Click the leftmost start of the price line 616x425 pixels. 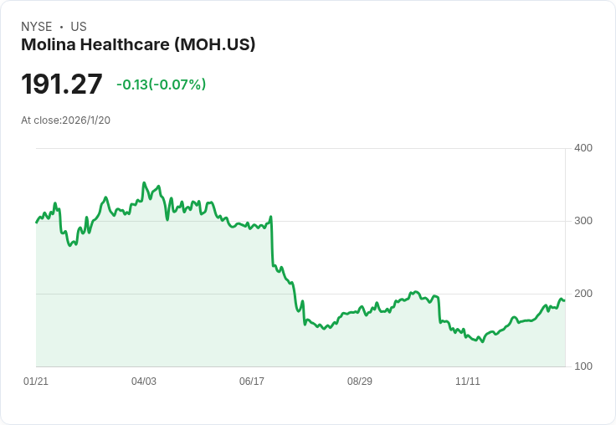click(x=36, y=222)
